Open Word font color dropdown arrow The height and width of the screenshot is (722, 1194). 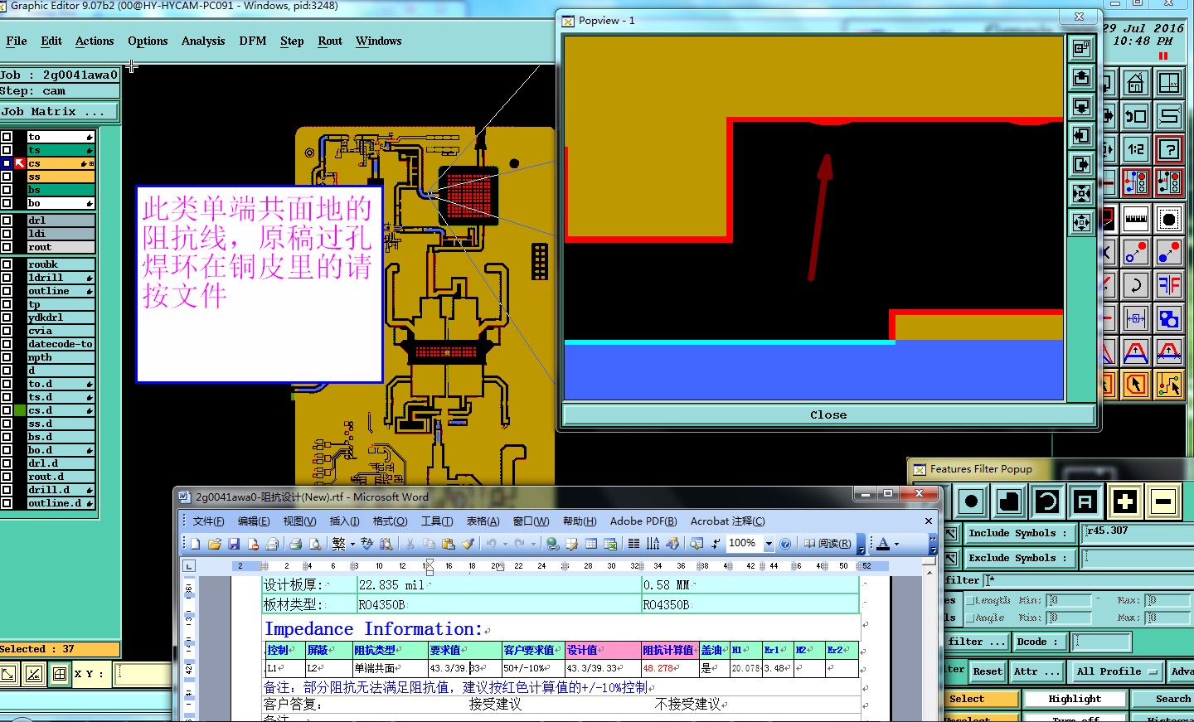[x=896, y=545]
